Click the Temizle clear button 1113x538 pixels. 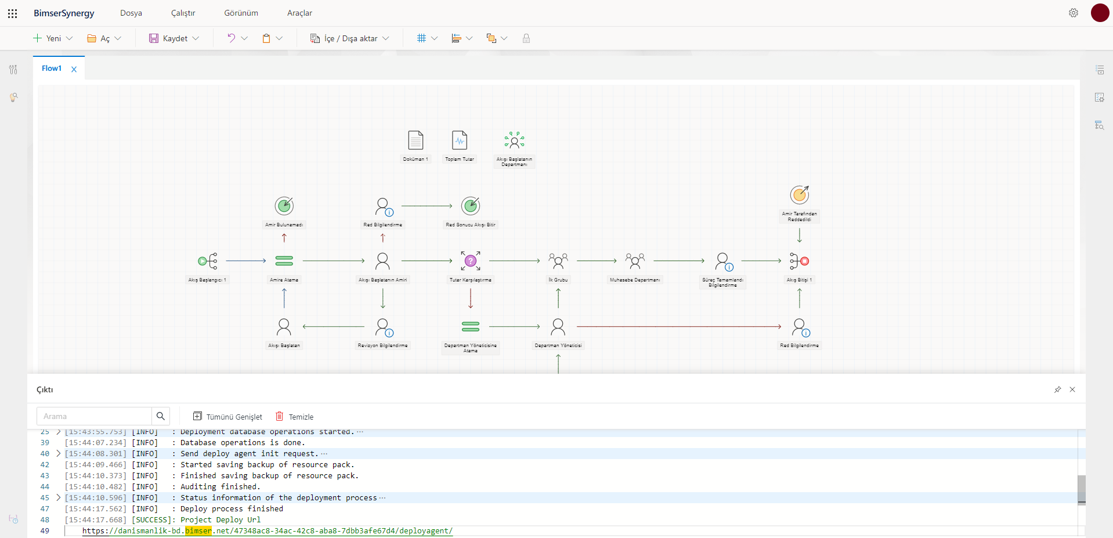(295, 417)
